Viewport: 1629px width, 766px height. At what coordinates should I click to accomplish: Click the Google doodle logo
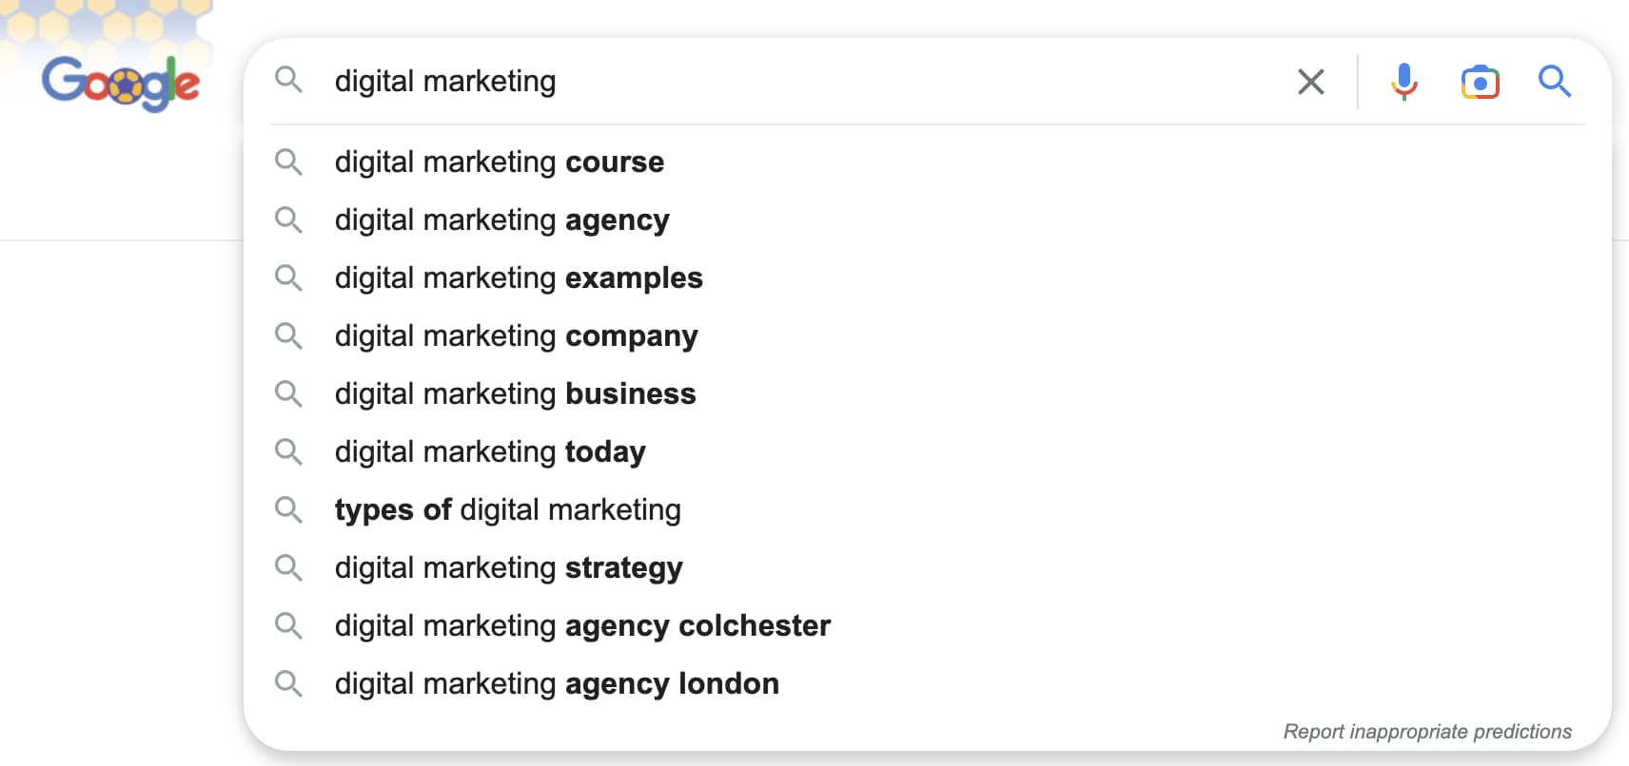coord(121,83)
